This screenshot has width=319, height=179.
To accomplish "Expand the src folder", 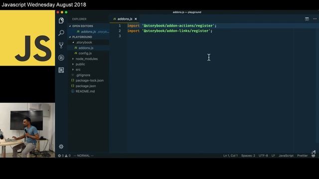I will (78, 70).
